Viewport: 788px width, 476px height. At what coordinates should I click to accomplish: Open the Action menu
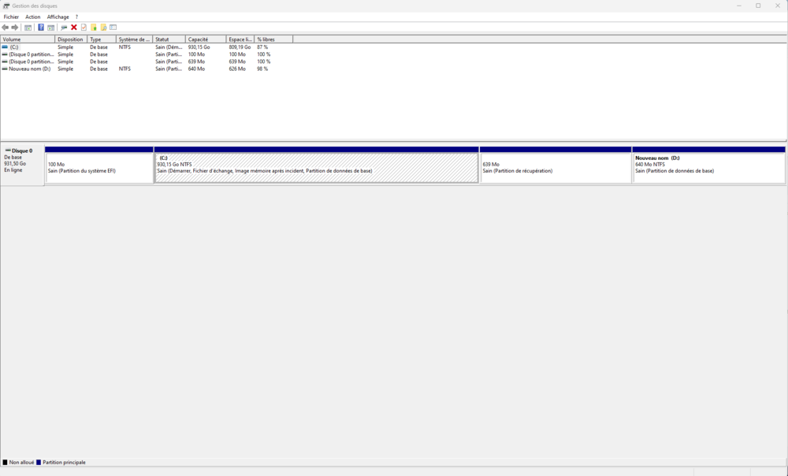(x=32, y=17)
